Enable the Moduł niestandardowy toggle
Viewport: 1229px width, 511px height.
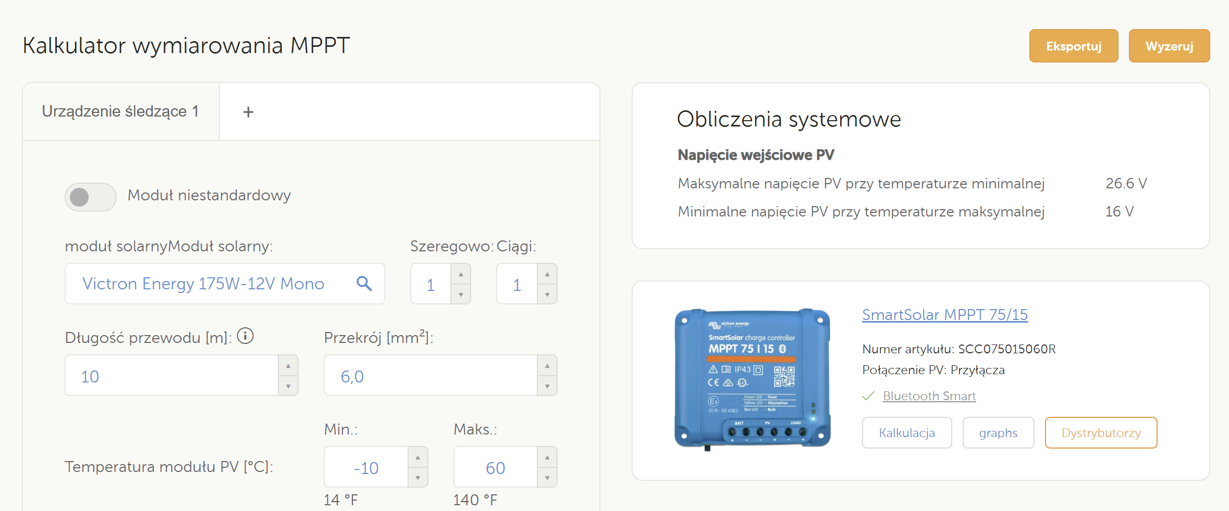click(90, 197)
